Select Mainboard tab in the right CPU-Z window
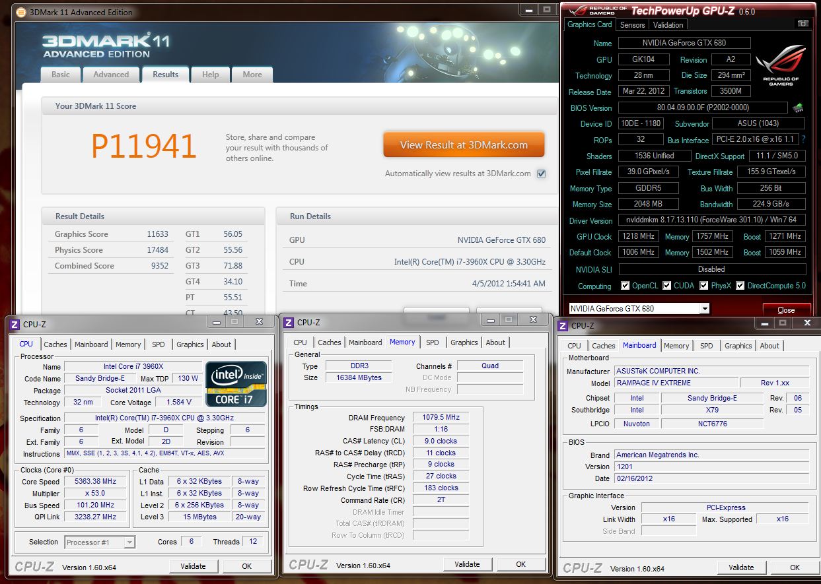Image resolution: width=821 pixels, height=584 pixels. pyautogui.click(x=639, y=345)
